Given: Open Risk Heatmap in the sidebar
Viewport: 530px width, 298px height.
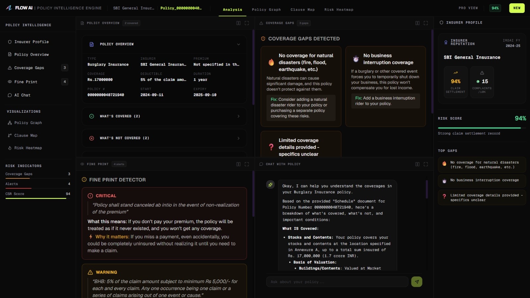Looking at the screenshot, I should coord(28,148).
